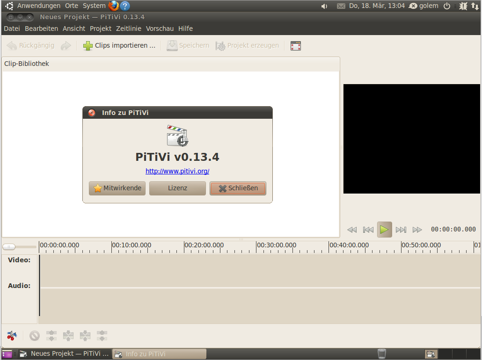Open the Zeitlinie menu
This screenshot has width=482, height=360.
pos(129,28)
